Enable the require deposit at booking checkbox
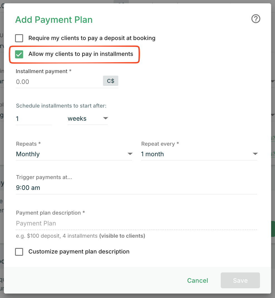Screen dimensions: 275x298 pos(19,38)
